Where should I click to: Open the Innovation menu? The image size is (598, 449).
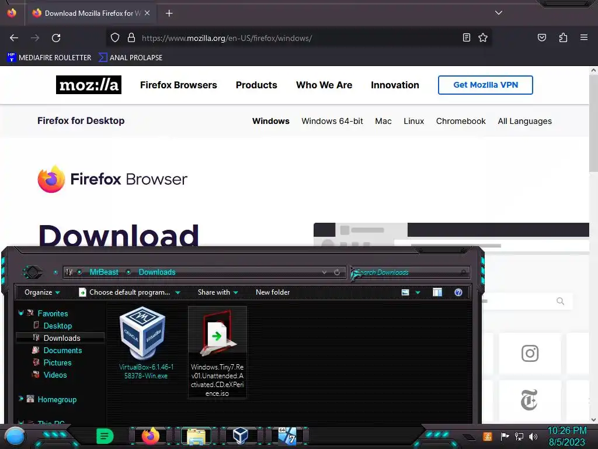click(x=395, y=85)
